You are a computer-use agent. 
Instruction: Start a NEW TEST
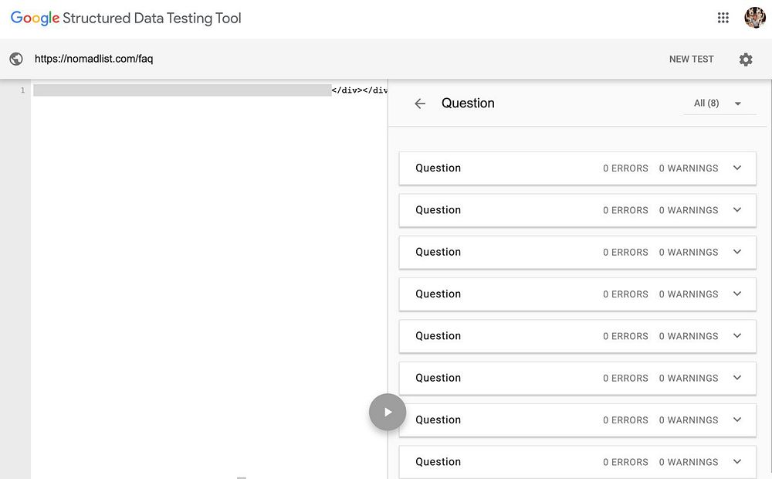tap(691, 59)
